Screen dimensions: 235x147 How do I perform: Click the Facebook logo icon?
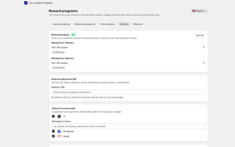click(59, 131)
